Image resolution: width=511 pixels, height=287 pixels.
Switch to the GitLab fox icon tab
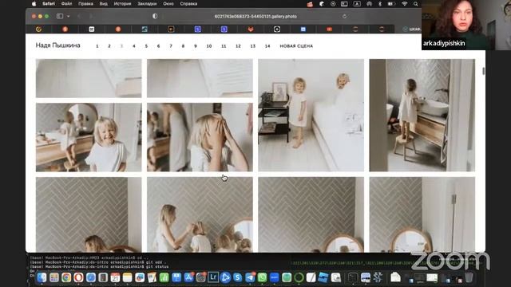click(250, 29)
